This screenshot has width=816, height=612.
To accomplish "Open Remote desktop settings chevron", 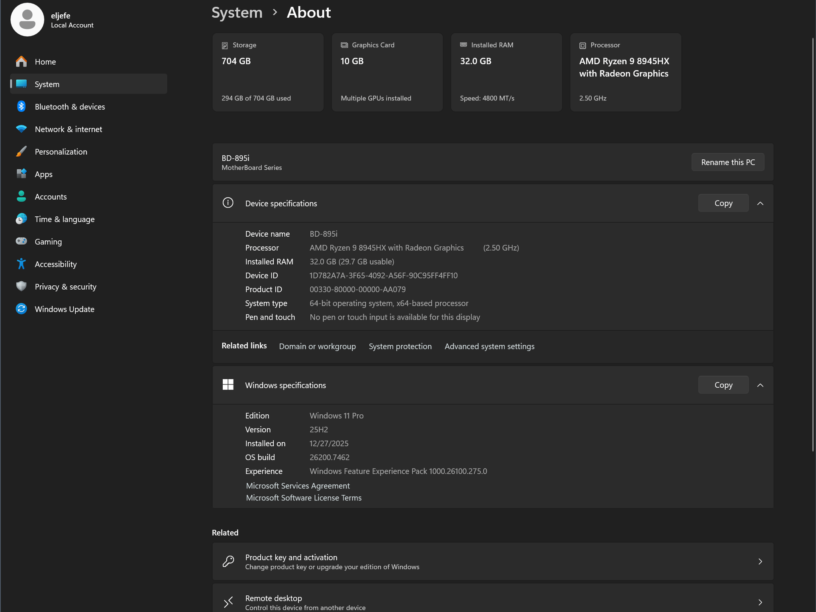I will click(x=760, y=602).
